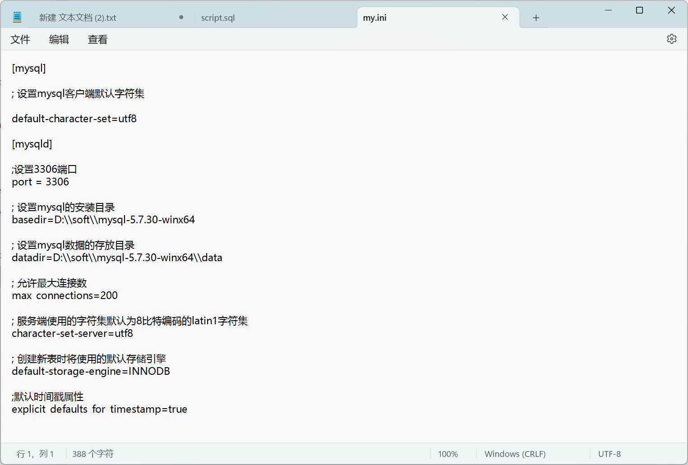Click the max_connections=200 line

65,295
